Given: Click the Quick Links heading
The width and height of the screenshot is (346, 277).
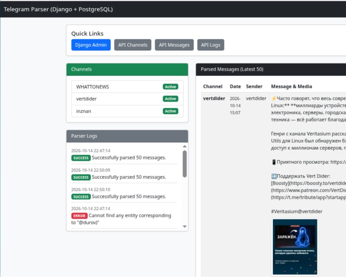Looking at the screenshot, I should [x=87, y=34].
